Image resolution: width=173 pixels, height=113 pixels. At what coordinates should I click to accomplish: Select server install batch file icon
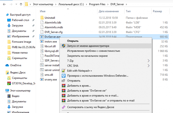tap(42, 65)
